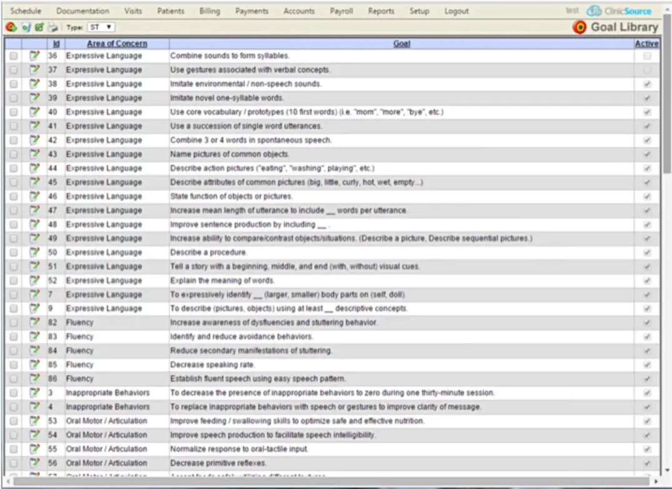Click the pencil icon next to goal 53

35,420
